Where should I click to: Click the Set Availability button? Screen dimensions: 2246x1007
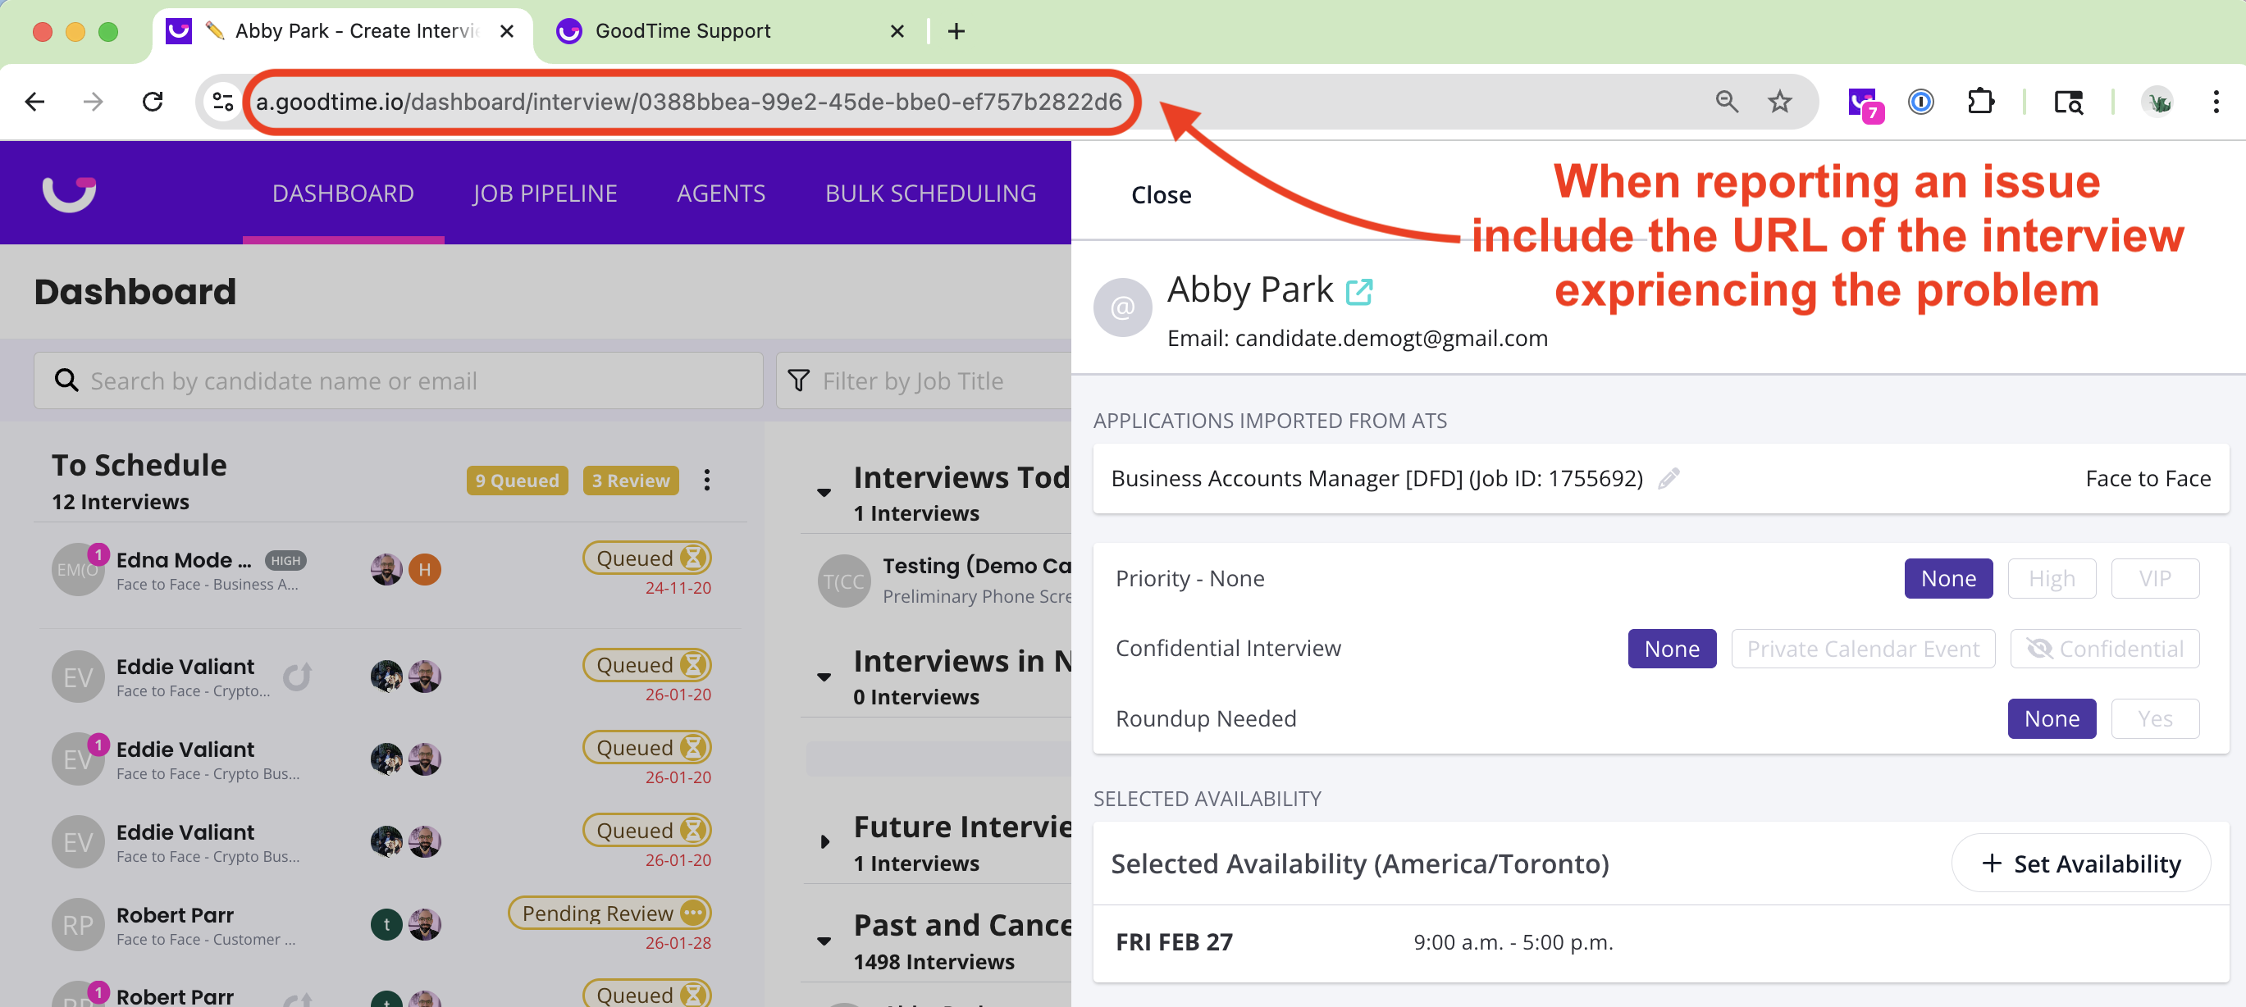tap(2080, 863)
